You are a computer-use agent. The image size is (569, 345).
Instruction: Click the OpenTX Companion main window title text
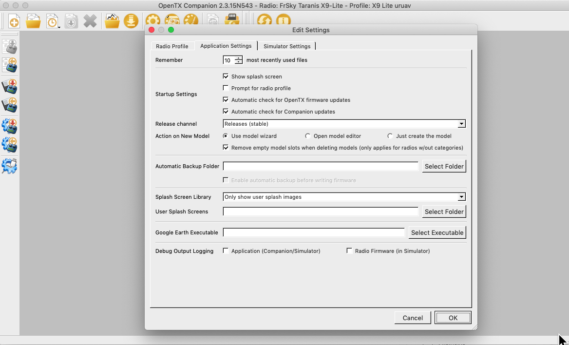pos(284,5)
